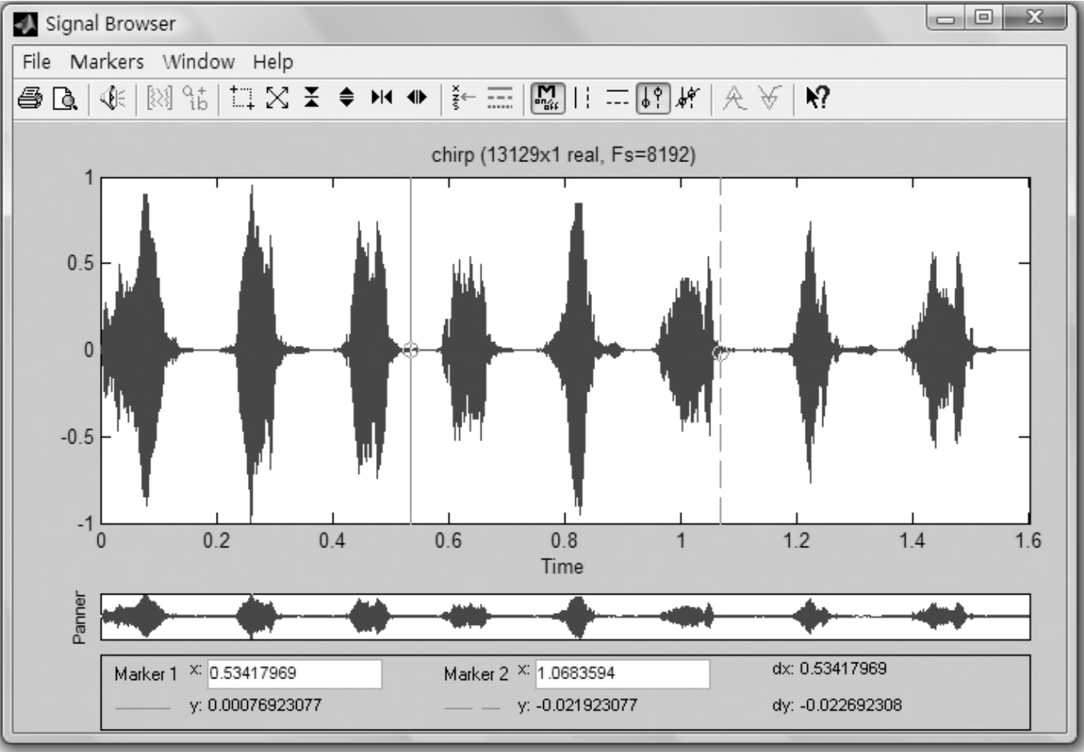Image resolution: width=1084 pixels, height=752 pixels.
Task: Click the Display Complex Signals icon
Action: click(195, 98)
